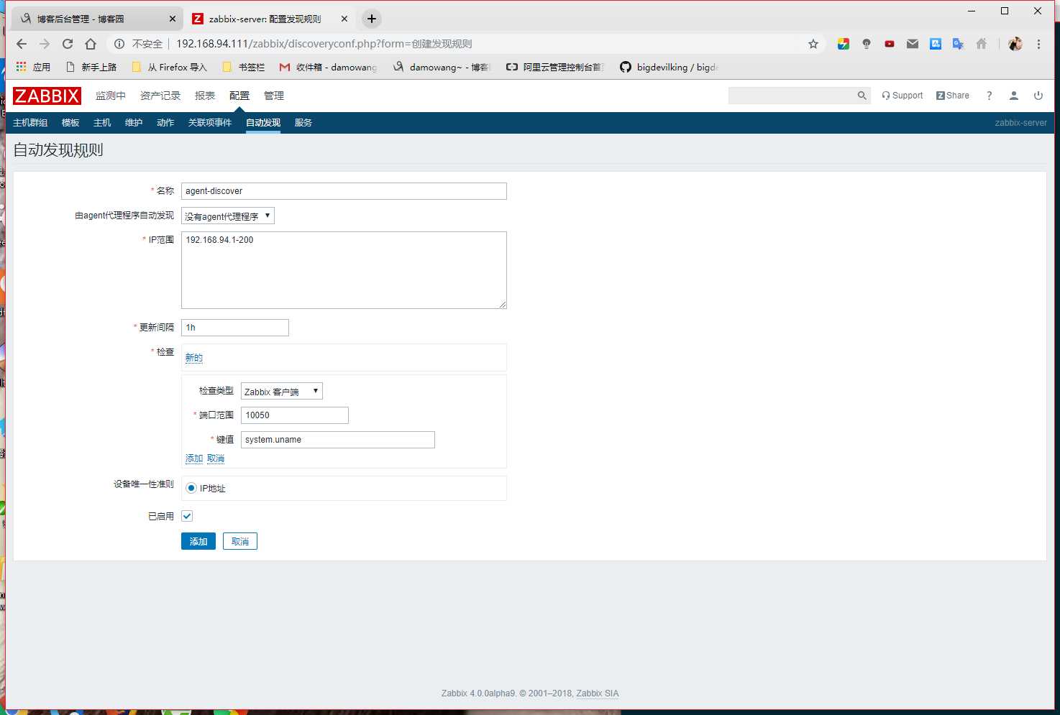Open Share link
Image resolution: width=1060 pixels, height=715 pixels.
(953, 96)
